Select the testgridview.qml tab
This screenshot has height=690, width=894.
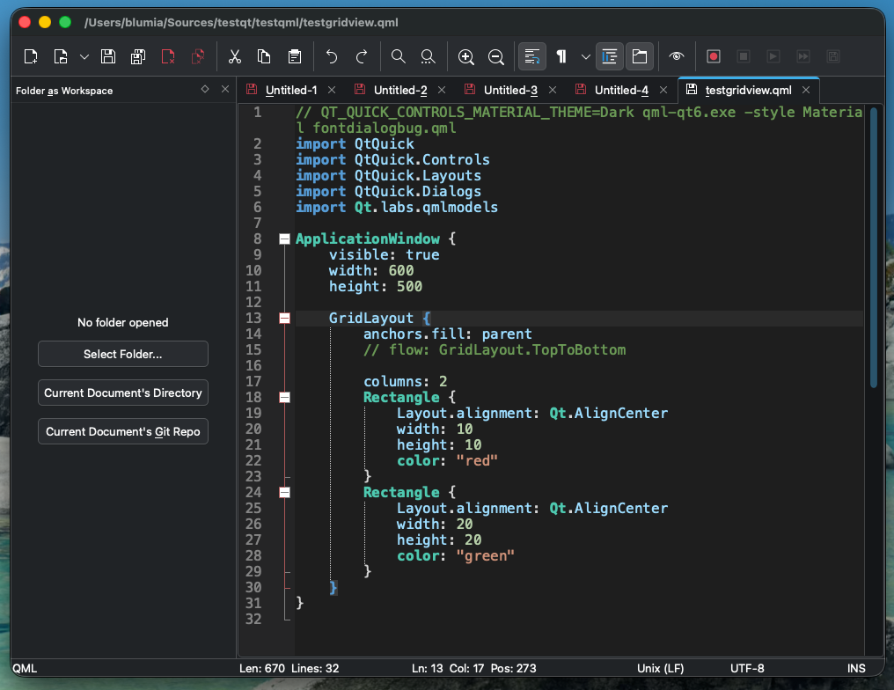(x=748, y=90)
